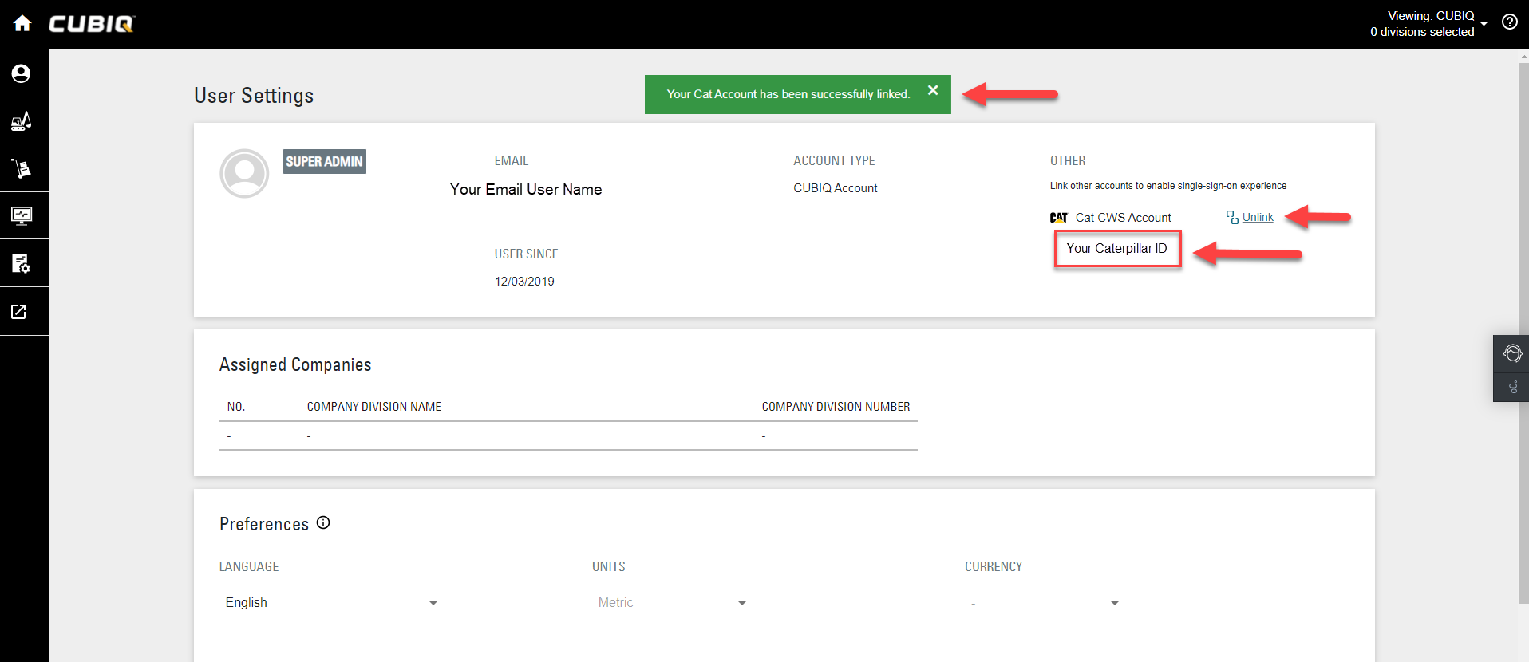Open the document settings sidebar icon

pyautogui.click(x=22, y=263)
